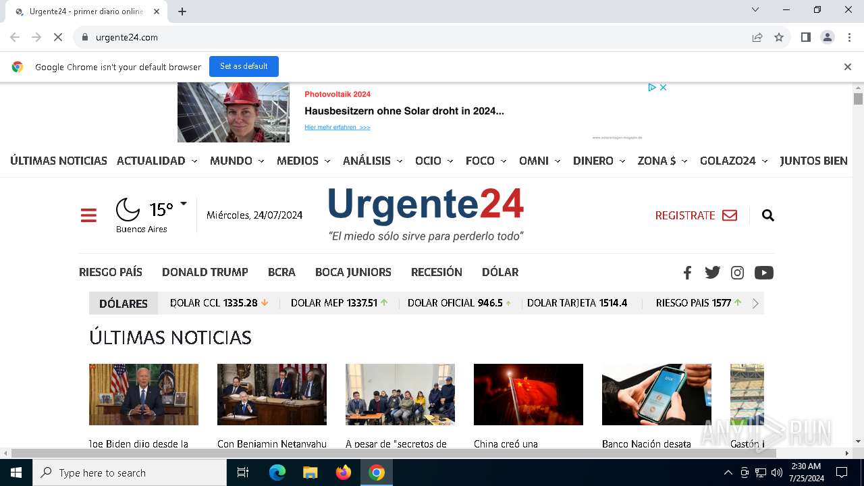The image size is (864, 486).
Task: Share this page icon in address bar
Action: [x=757, y=37]
